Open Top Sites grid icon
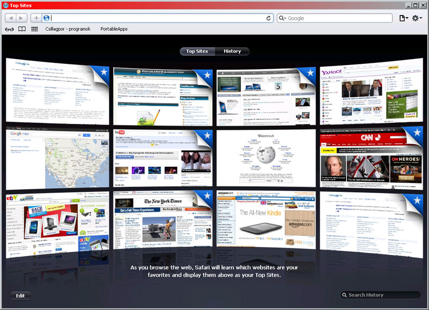The width and height of the screenshot is (429, 310). click(34, 29)
